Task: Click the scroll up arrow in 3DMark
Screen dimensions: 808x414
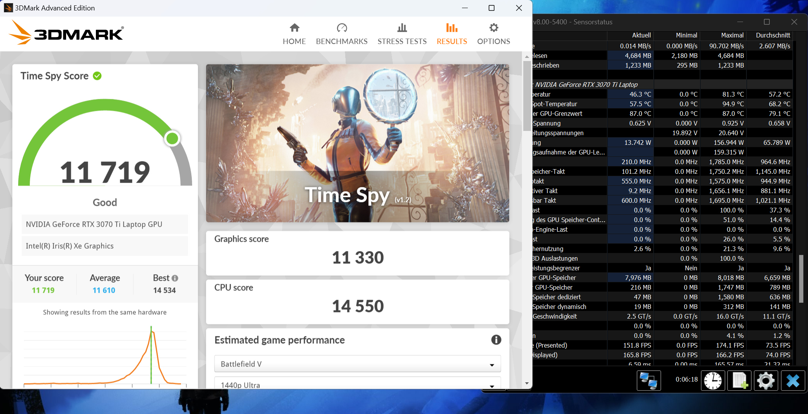Action: [x=527, y=57]
